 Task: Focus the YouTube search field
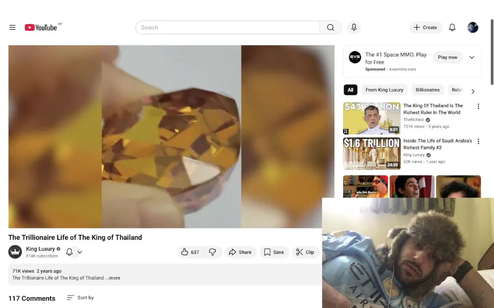click(227, 27)
